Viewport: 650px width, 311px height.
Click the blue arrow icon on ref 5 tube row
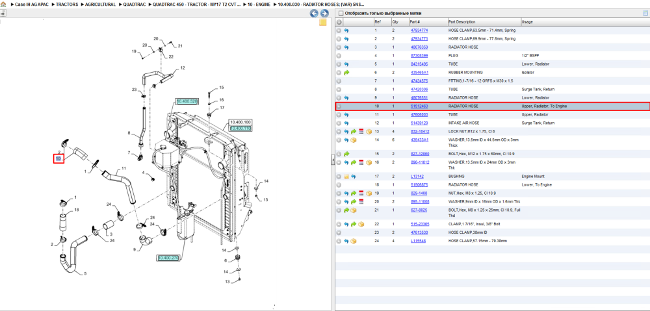pos(346,64)
